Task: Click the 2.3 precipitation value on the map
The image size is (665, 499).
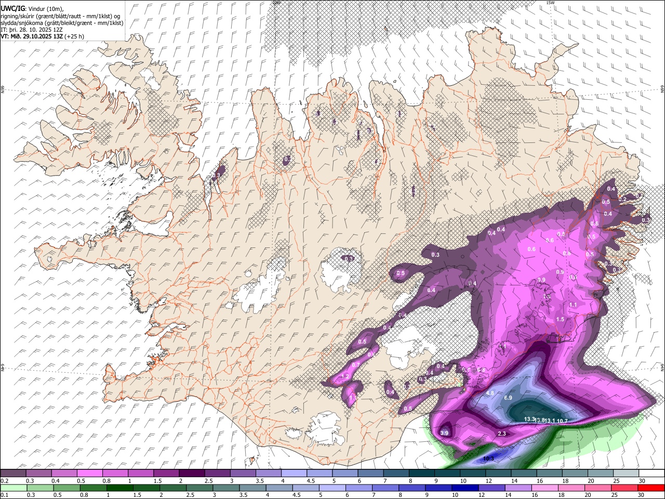Action: click(x=502, y=434)
